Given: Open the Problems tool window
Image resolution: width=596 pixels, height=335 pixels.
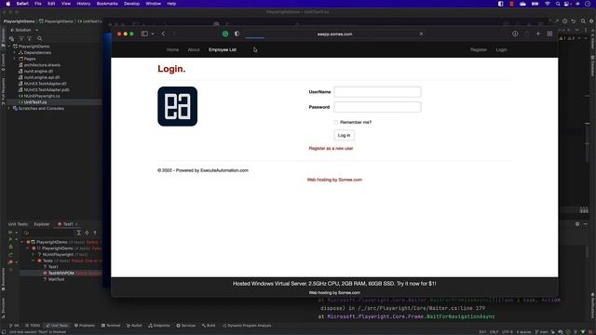Looking at the screenshot, I should click(85, 326).
